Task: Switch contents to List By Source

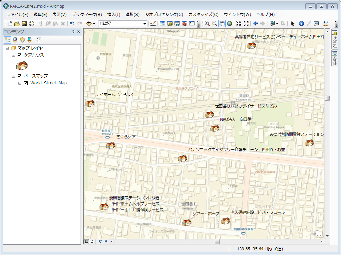Action: (x=15, y=40)
